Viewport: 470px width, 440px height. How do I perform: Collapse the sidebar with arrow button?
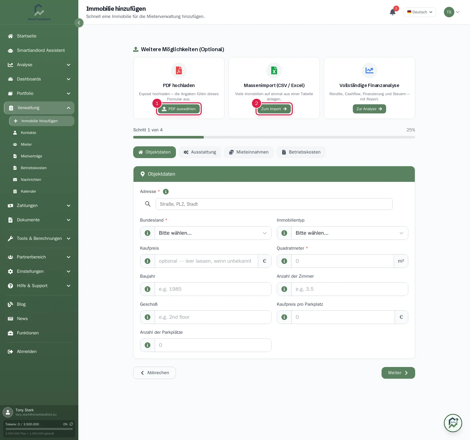point(79,23)
